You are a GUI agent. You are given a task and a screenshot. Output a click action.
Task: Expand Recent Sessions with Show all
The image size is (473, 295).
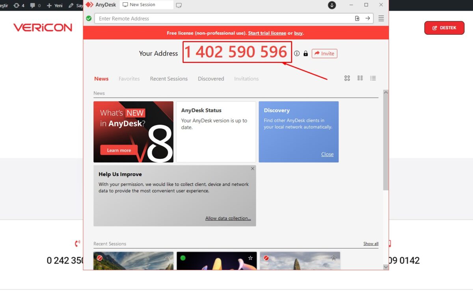(x=370, y=243)
